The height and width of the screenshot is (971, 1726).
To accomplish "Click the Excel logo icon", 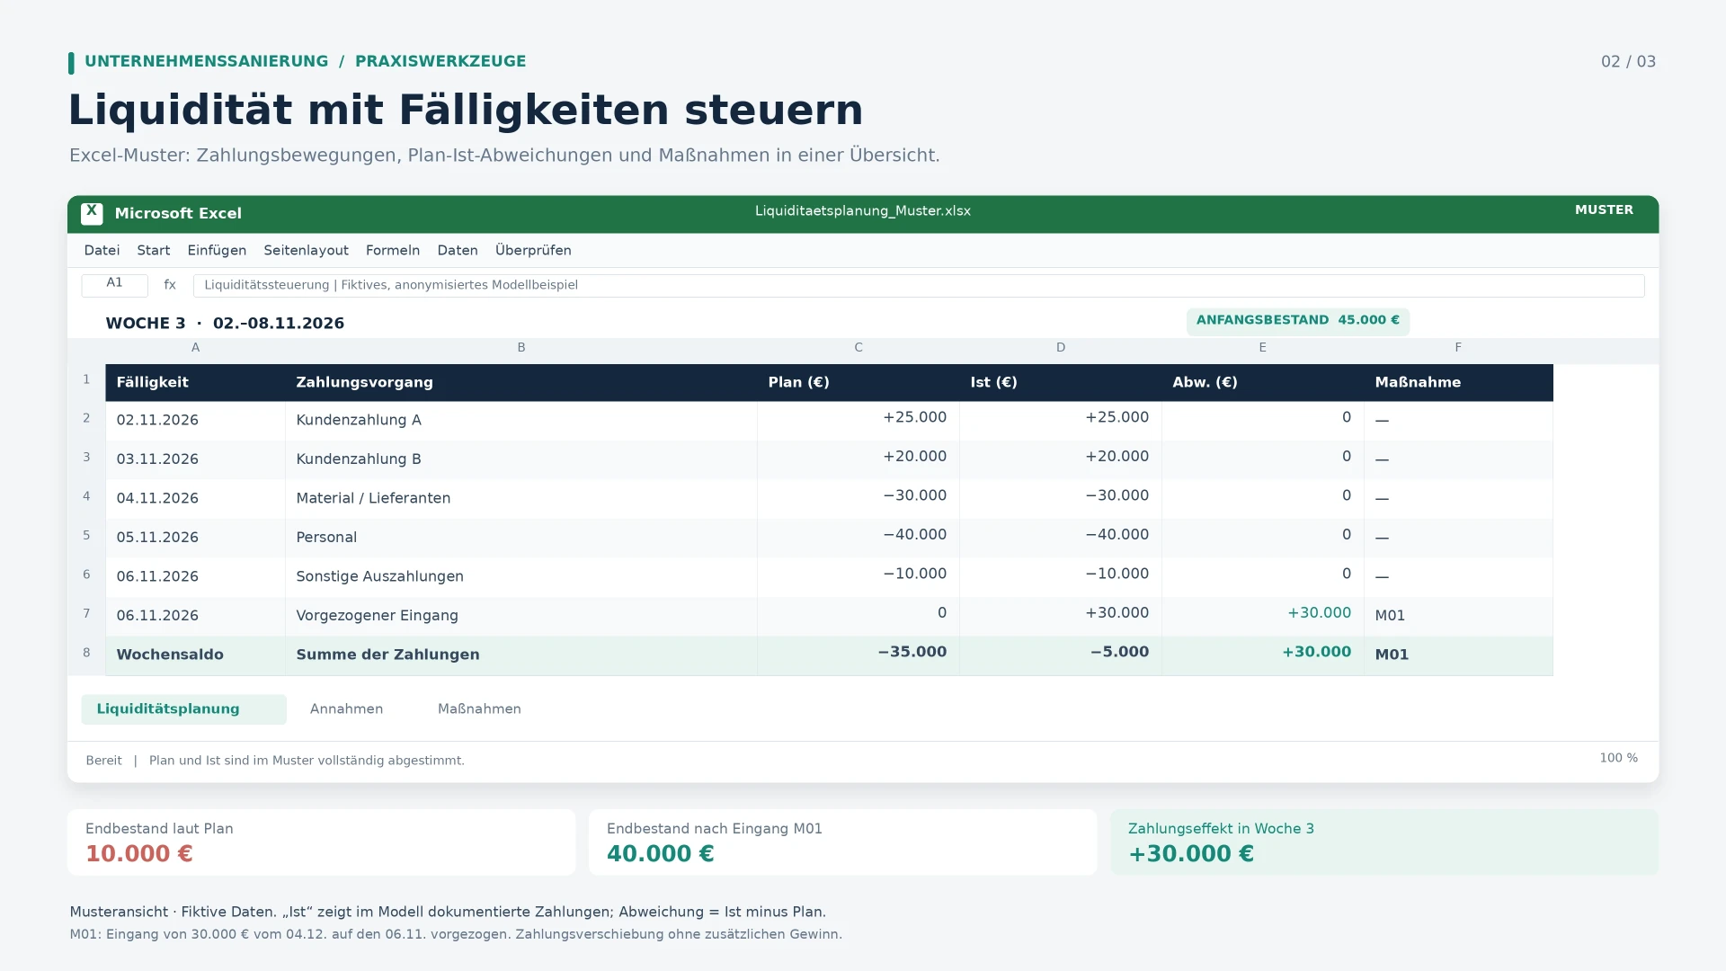I will [x=91, y=213].
